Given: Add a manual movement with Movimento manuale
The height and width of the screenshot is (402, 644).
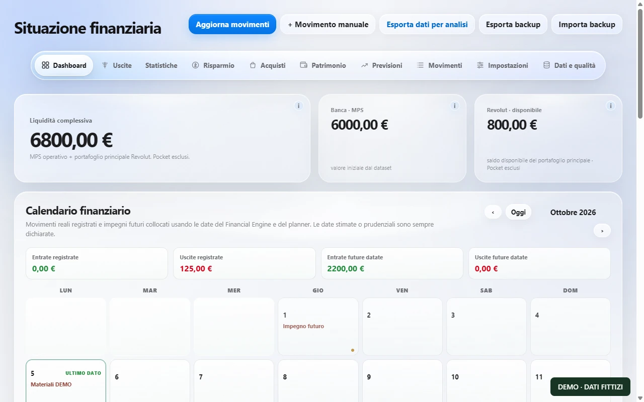Looking at the screenshot, I should tap(328, 24).
